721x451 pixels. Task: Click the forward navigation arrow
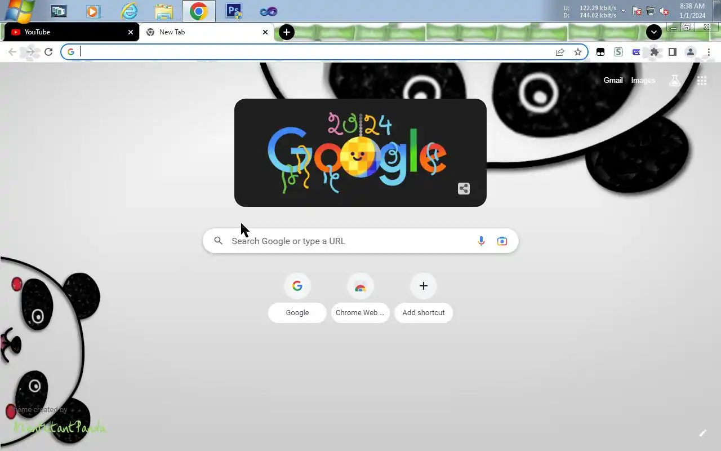click(x=30, y=52)
